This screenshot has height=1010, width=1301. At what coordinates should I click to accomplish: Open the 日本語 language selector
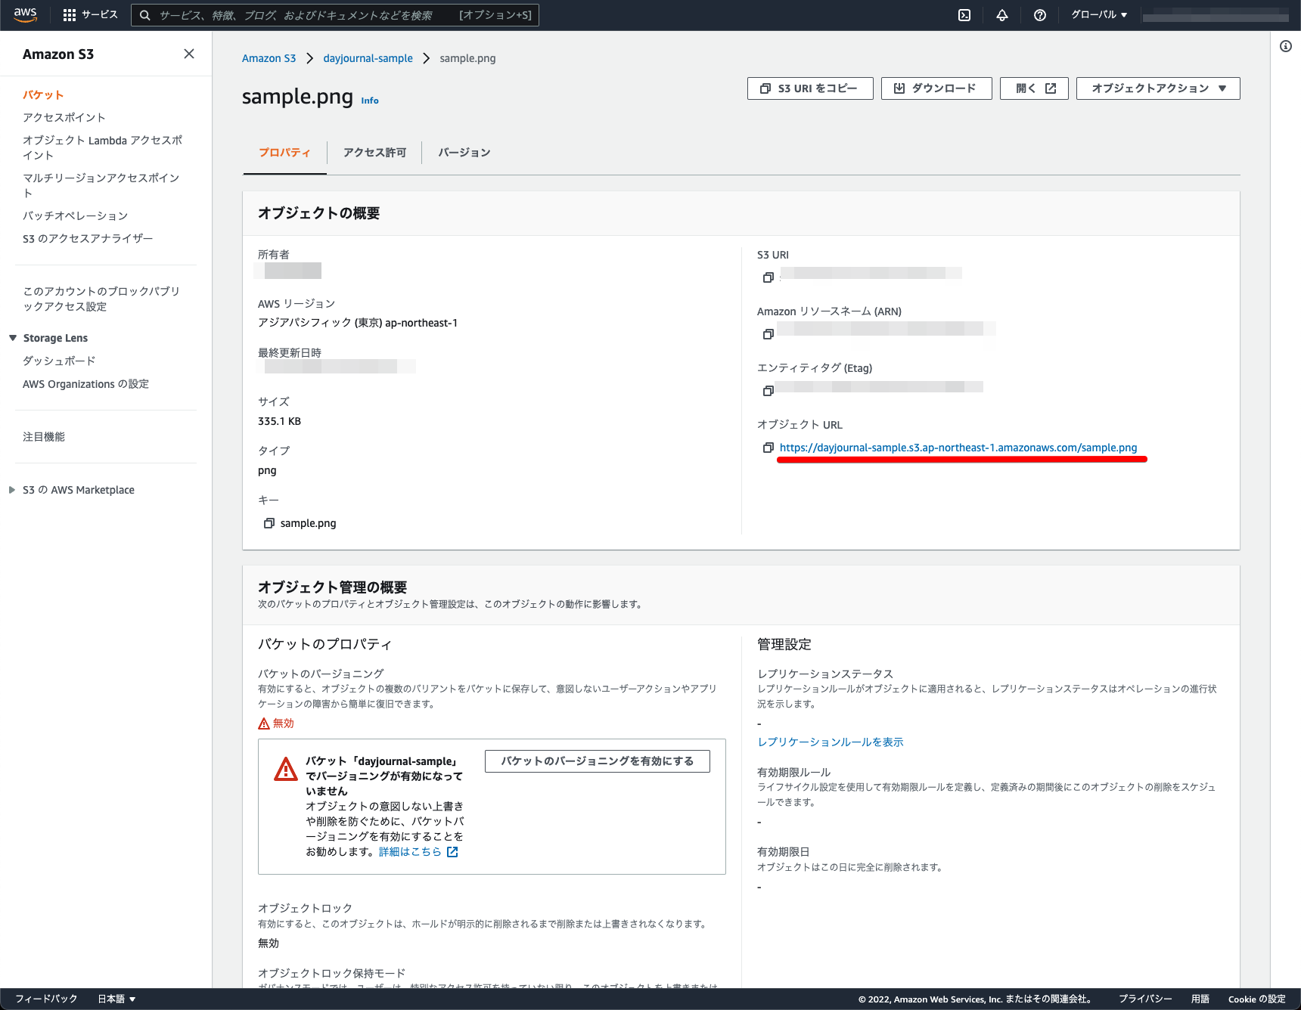(x=116, y=999)
